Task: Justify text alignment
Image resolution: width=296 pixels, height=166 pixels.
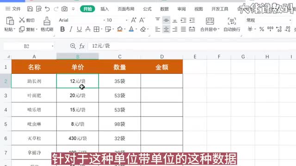Action: (x=183, y=29)
